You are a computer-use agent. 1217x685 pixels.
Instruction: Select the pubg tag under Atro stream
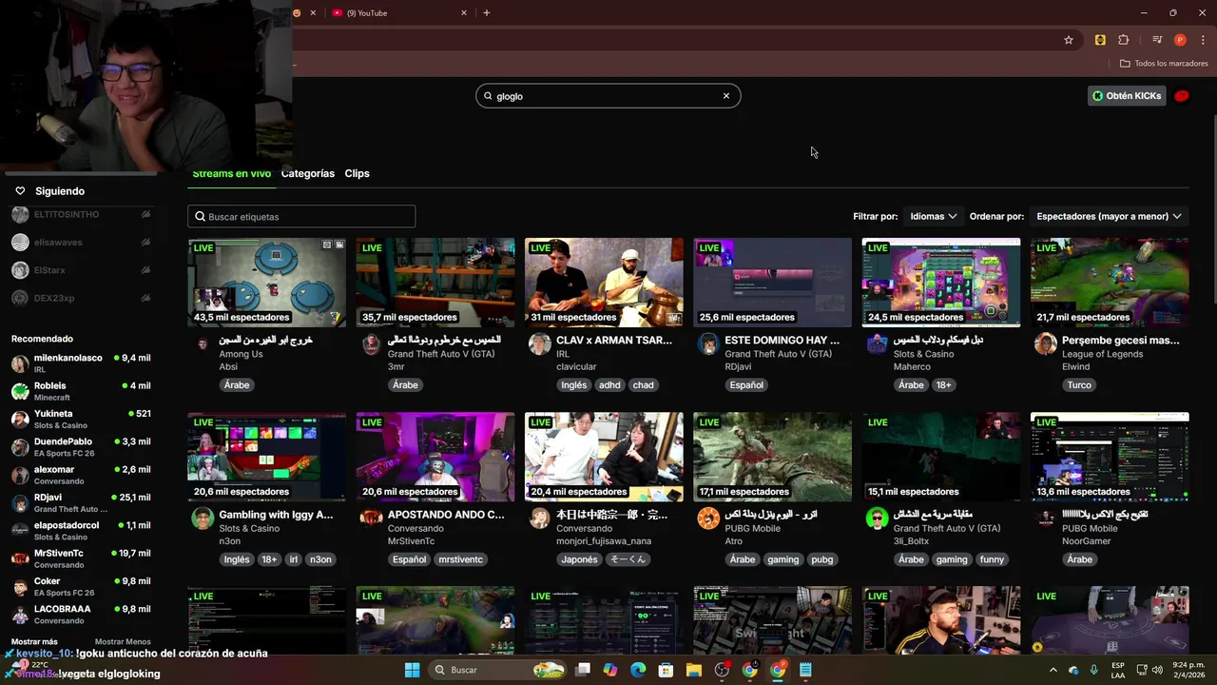coord(822,559)
